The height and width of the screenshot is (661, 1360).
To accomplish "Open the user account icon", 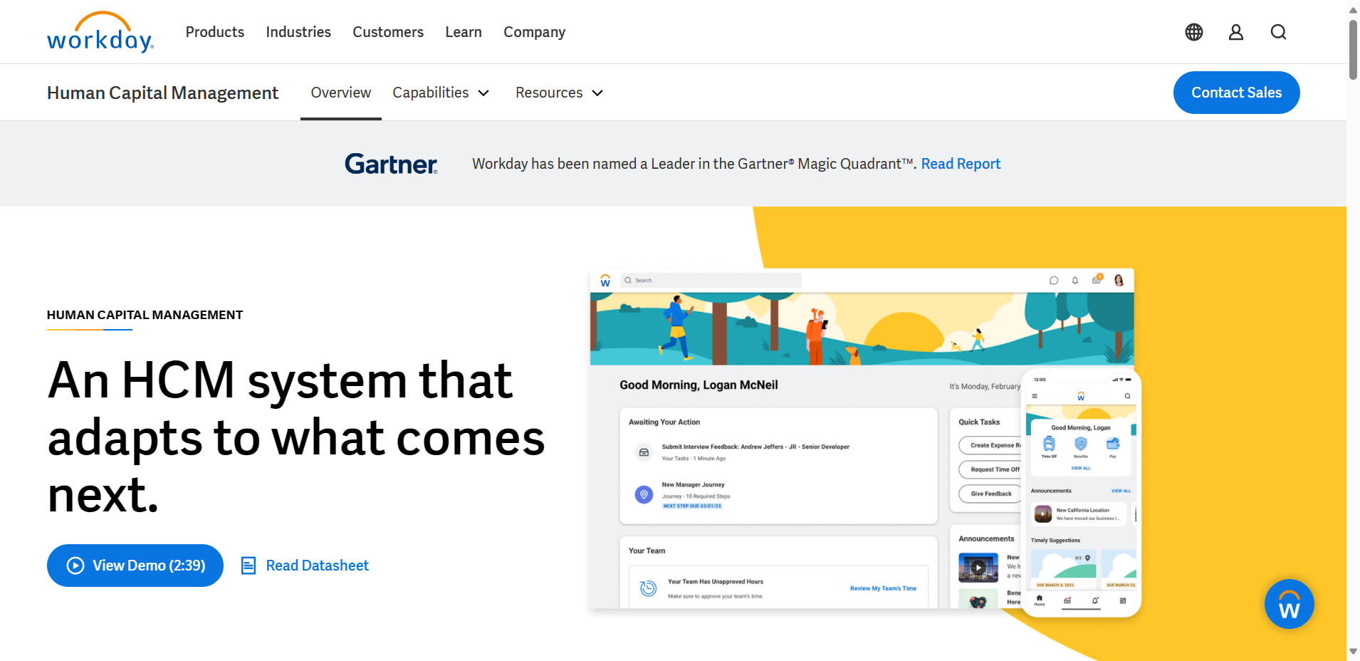I will pos(1236,32).
